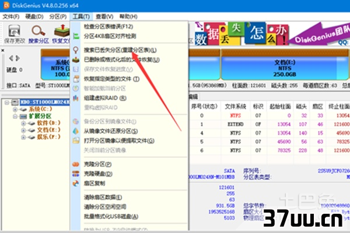Image resolution: width=350 pixels, height=233 pixels.
Task: Click the DiskGenius application logo in title bar
Action: (x=6, y=5)
